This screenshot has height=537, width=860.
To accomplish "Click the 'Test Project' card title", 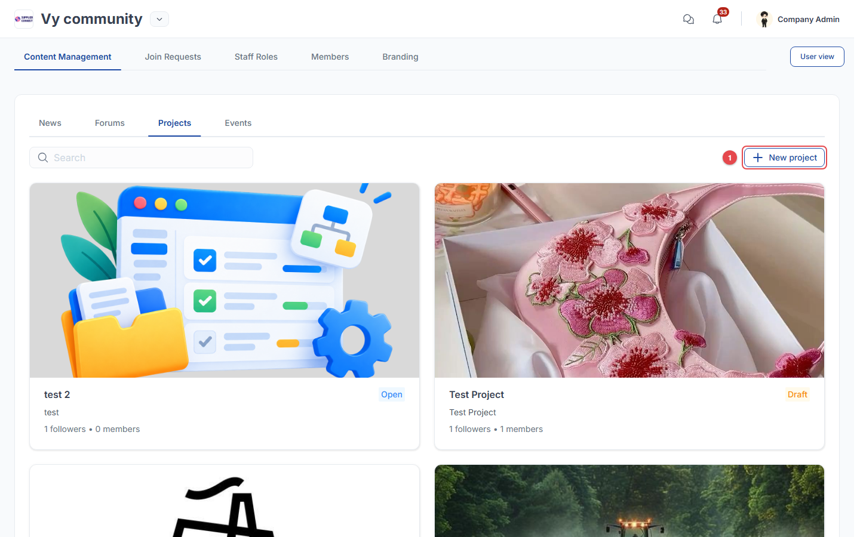I will [477, 394].
